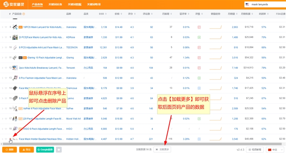Image resolution: width=286 pixels, height=153 pixels.
Task: Open the 中文 language dropdown
Action: pyautogui.click(x=275, y=150)
